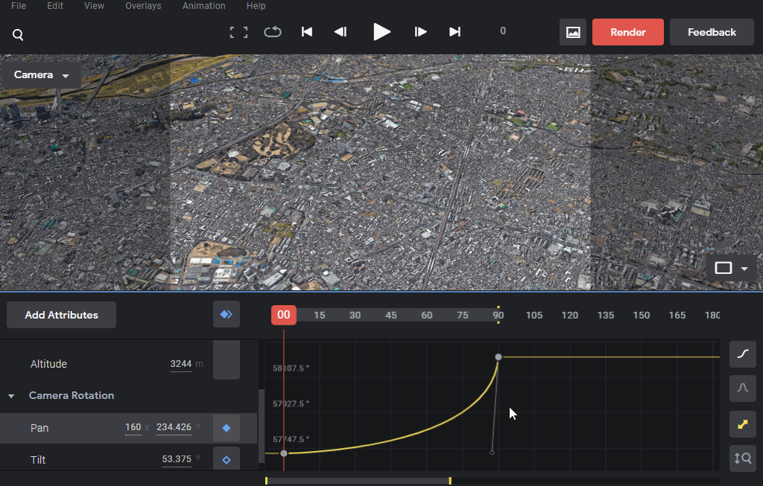The height and width of the screenshot is (486, 763).
Task: Click the red Render button
Action: [x=627, y=32]
